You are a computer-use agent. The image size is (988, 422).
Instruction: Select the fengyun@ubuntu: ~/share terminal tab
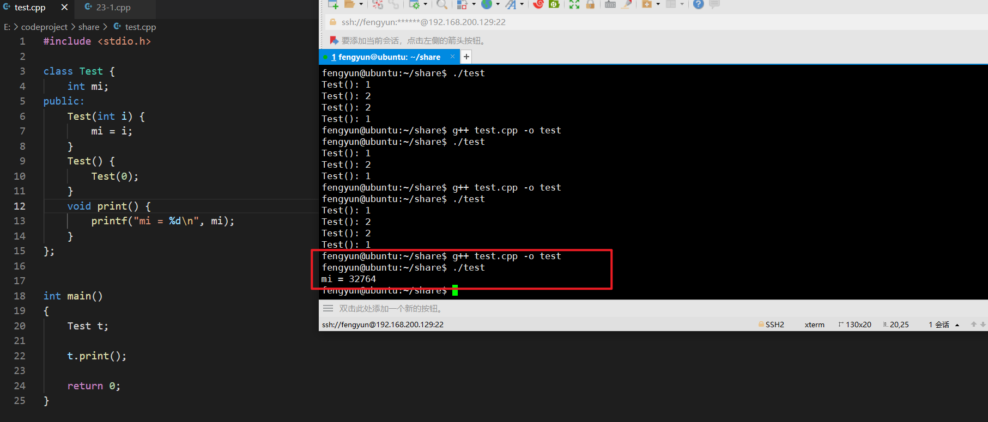[x=389, y=57]
